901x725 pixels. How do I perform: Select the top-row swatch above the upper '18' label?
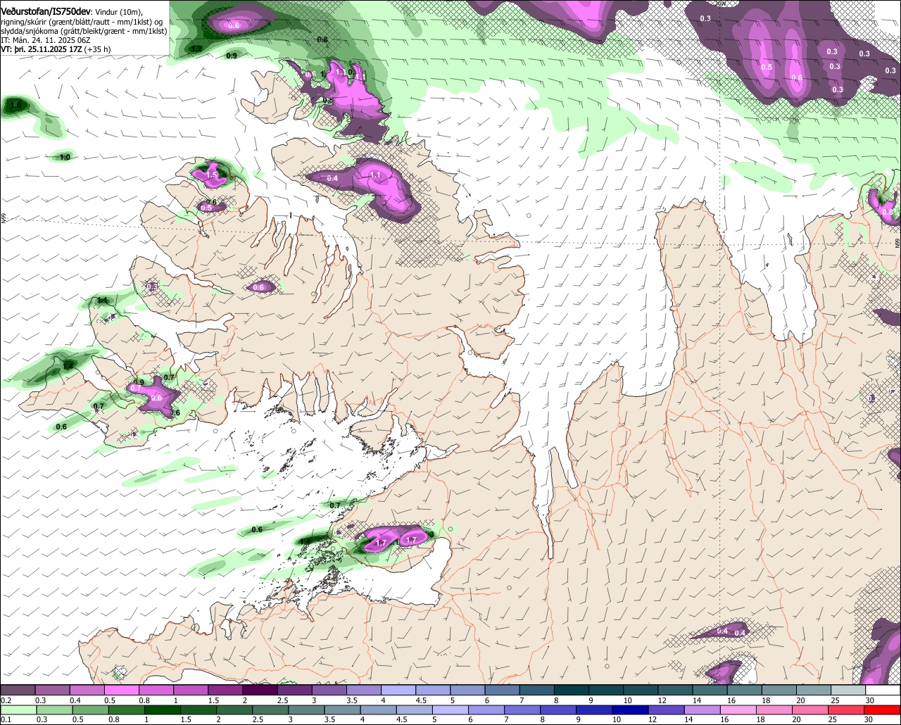click(x=779, y=690)
